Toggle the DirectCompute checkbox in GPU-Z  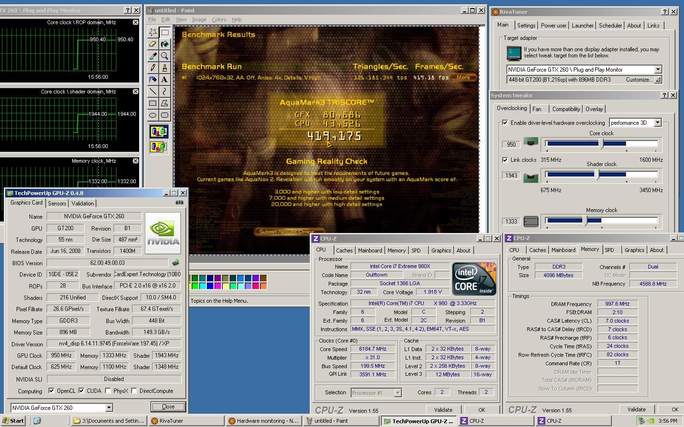tap(134, 391)
